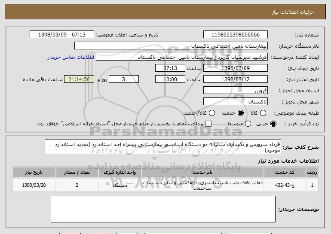The width and height of the screenshot is (331, 234).
Task: Select the کالا/خدمت radio button
Action: point(212,113)
